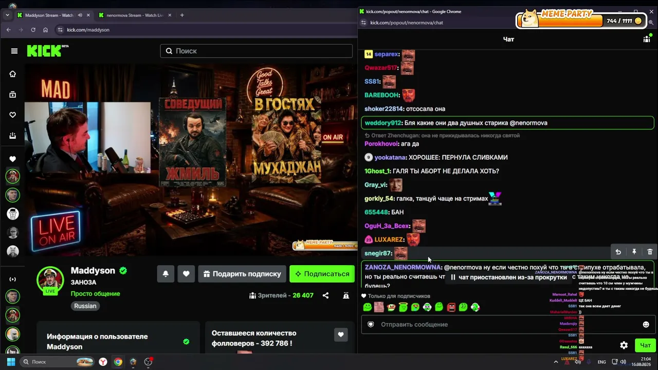The image size is (658, 370).
Task: Open 1Ghost_1 username in chat
Action: coord(377,171)
